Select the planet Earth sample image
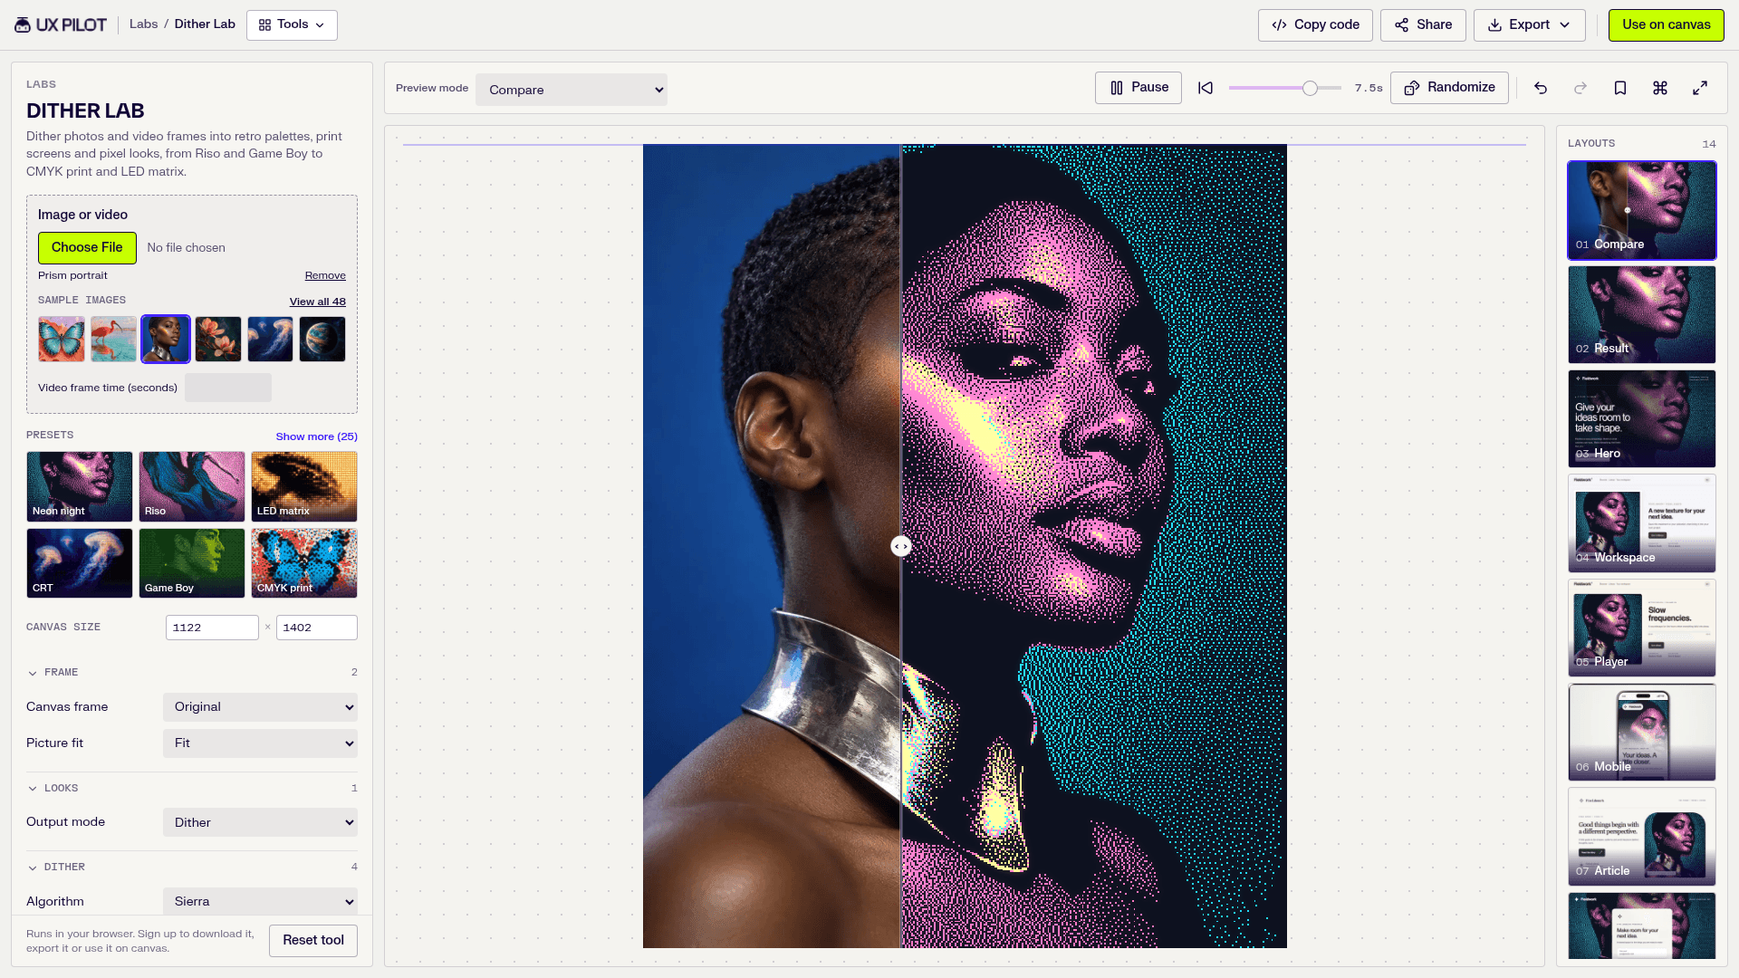The width and height of the screenshot is (1739, 978). click(322, 340)
